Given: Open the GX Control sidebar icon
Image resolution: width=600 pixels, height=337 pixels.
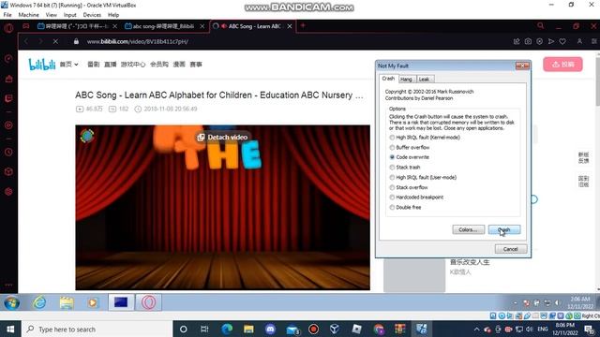Looking at the screenshot, I should [x=8, y=59].
